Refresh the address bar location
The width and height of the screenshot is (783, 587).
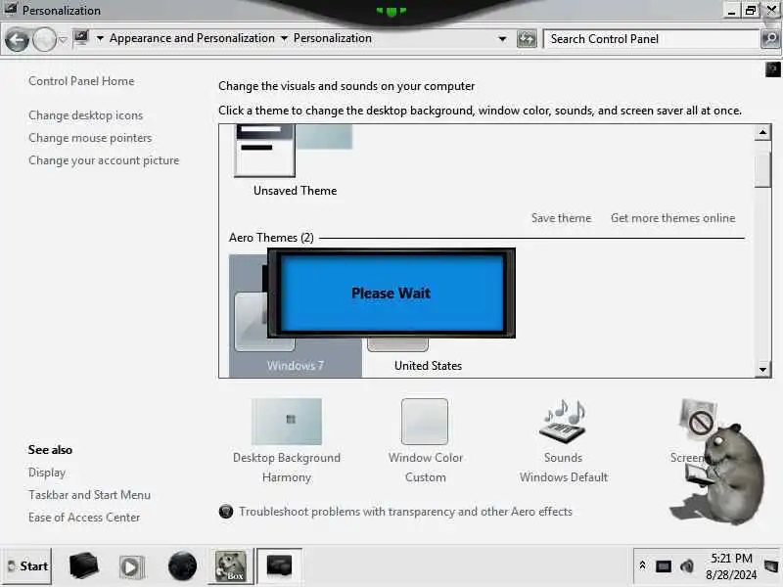coord(527,39)
